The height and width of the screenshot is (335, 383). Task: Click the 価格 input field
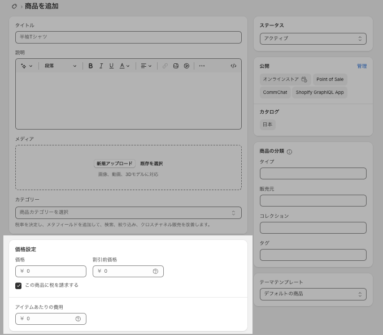click(54, 271)
